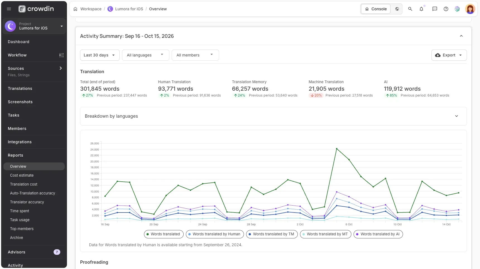The height and width of the screenshot is (269, 480).
Task: Click the Overview breadcrumb
Action: coord(158,9)
